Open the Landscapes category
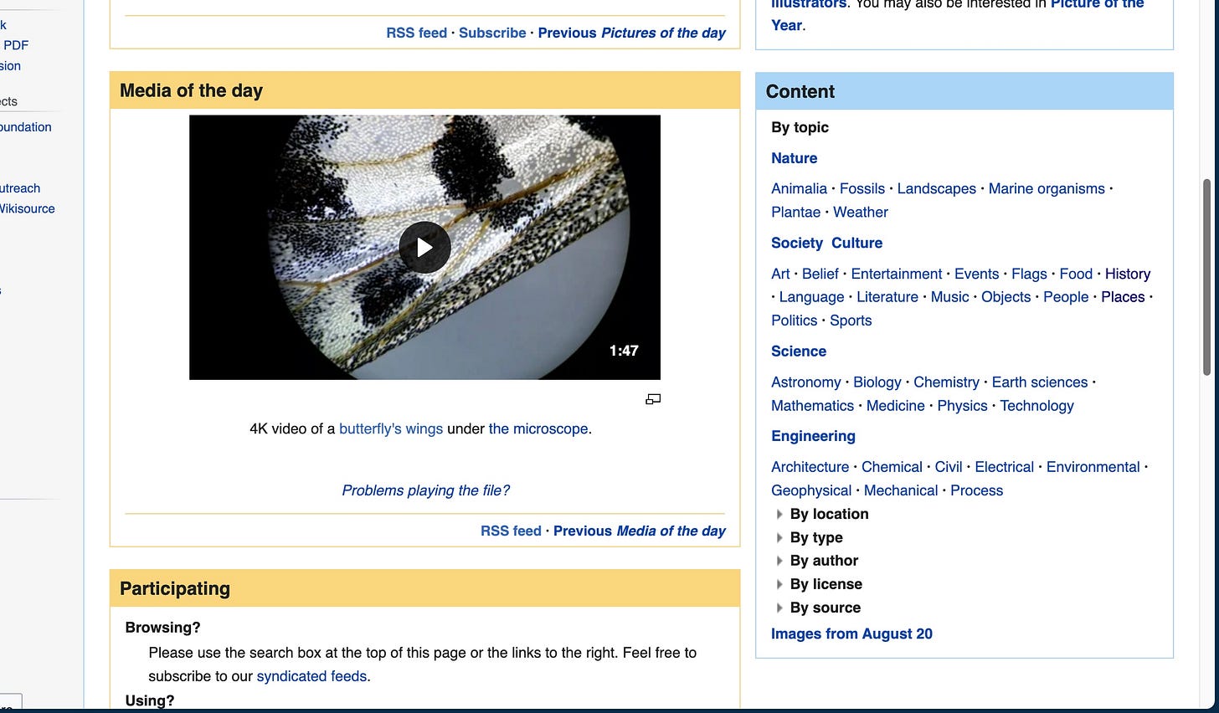 pos(936,189)
